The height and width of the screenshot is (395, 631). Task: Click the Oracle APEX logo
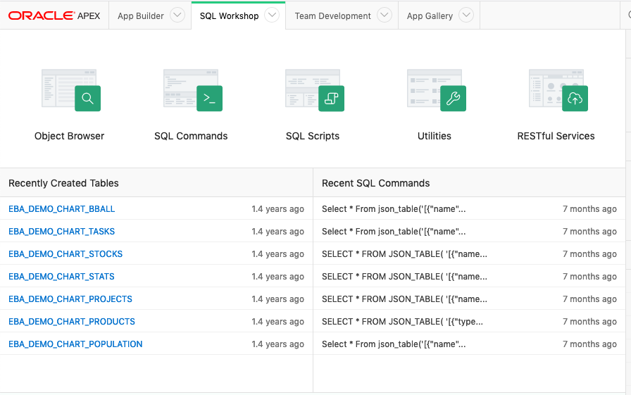coord(54,15)
